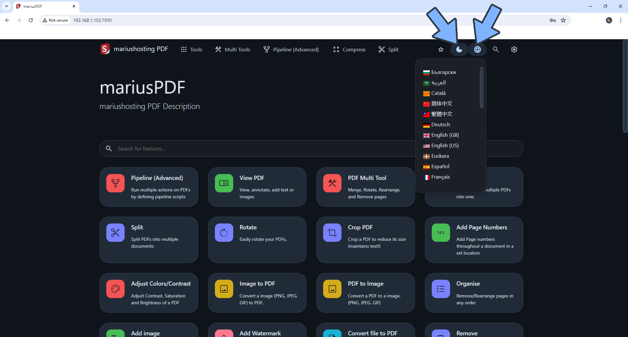Open the Convert file to PDF card
Screen dimensions: 628x337
tap(366, 330)
